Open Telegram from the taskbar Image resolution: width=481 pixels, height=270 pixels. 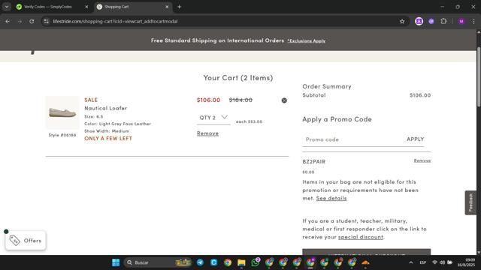click(200, 262)
